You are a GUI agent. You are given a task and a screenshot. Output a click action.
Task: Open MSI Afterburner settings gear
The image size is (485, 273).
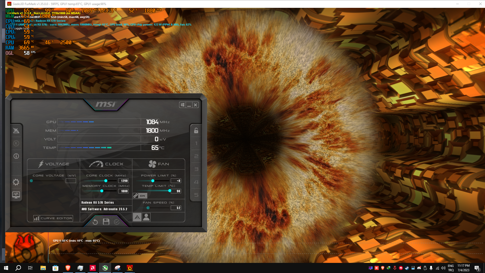coord(16,182)
